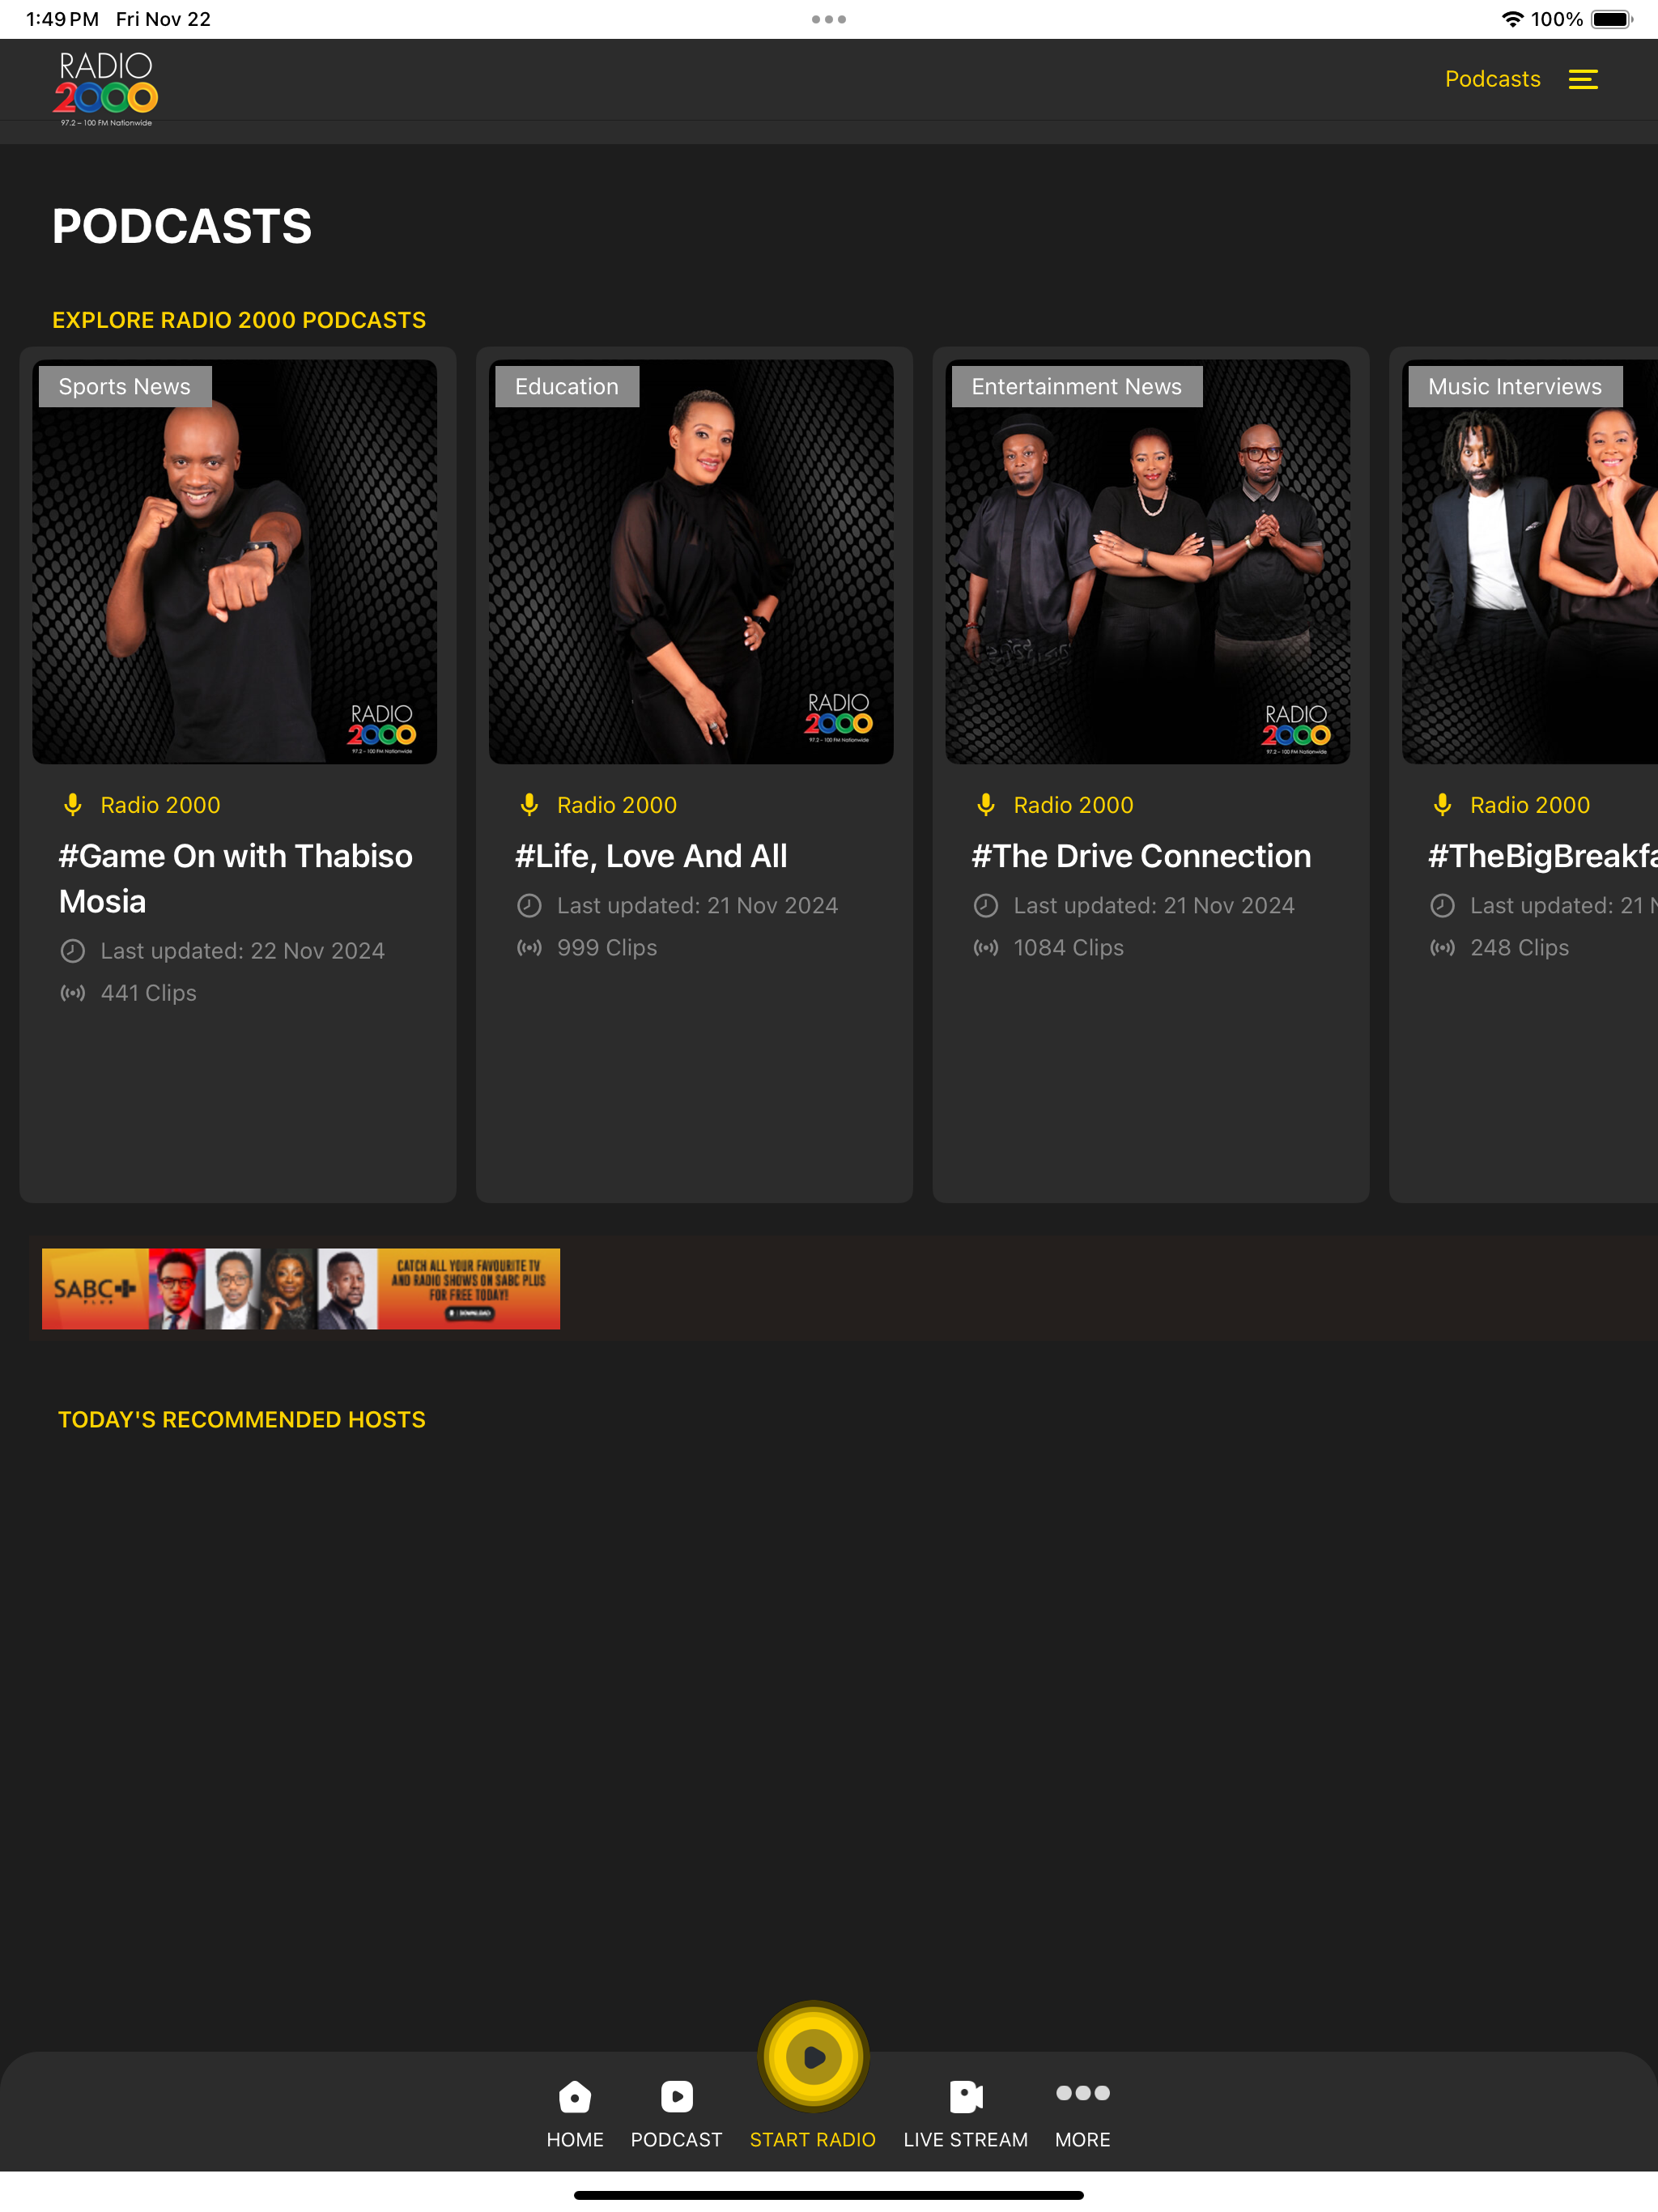The width and height of the screenshot is (1658, 2212).
Task: Tap Last updated text on Drive Connection card
Action: click(1154, 906)
